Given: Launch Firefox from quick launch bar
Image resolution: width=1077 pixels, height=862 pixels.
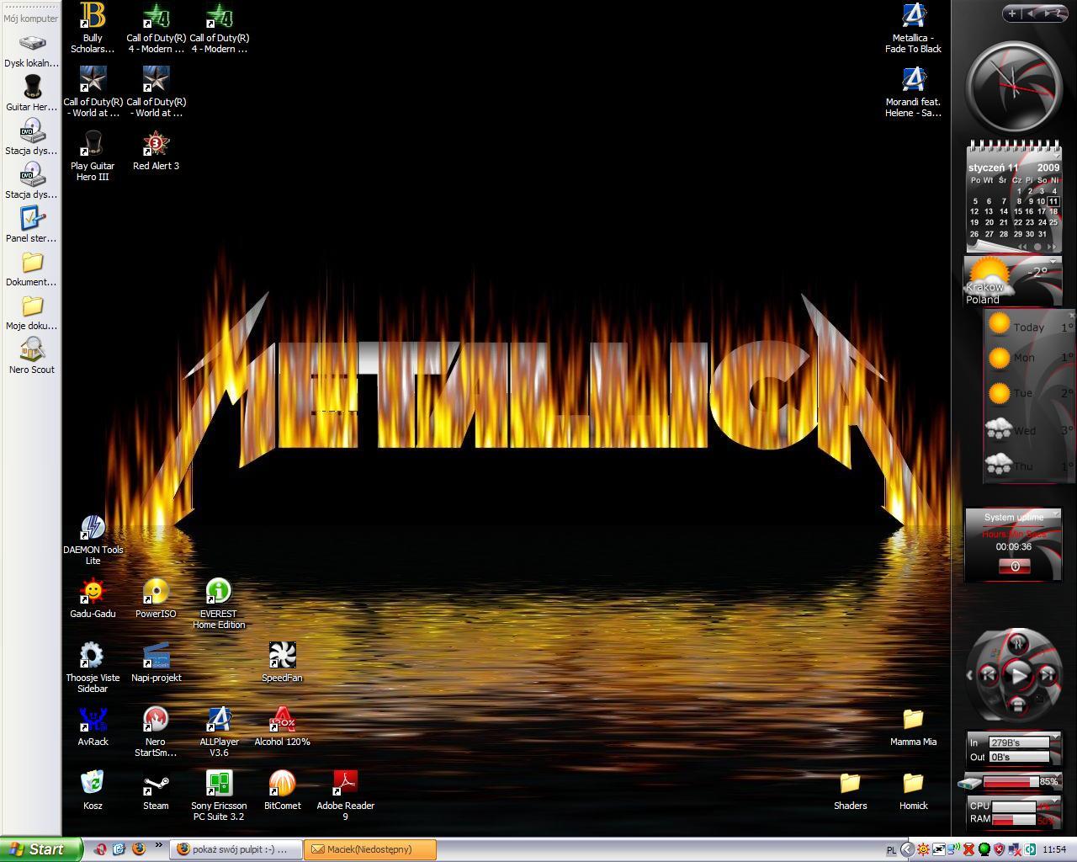Looking at the screenshot, I should click(x=138, y=849).
